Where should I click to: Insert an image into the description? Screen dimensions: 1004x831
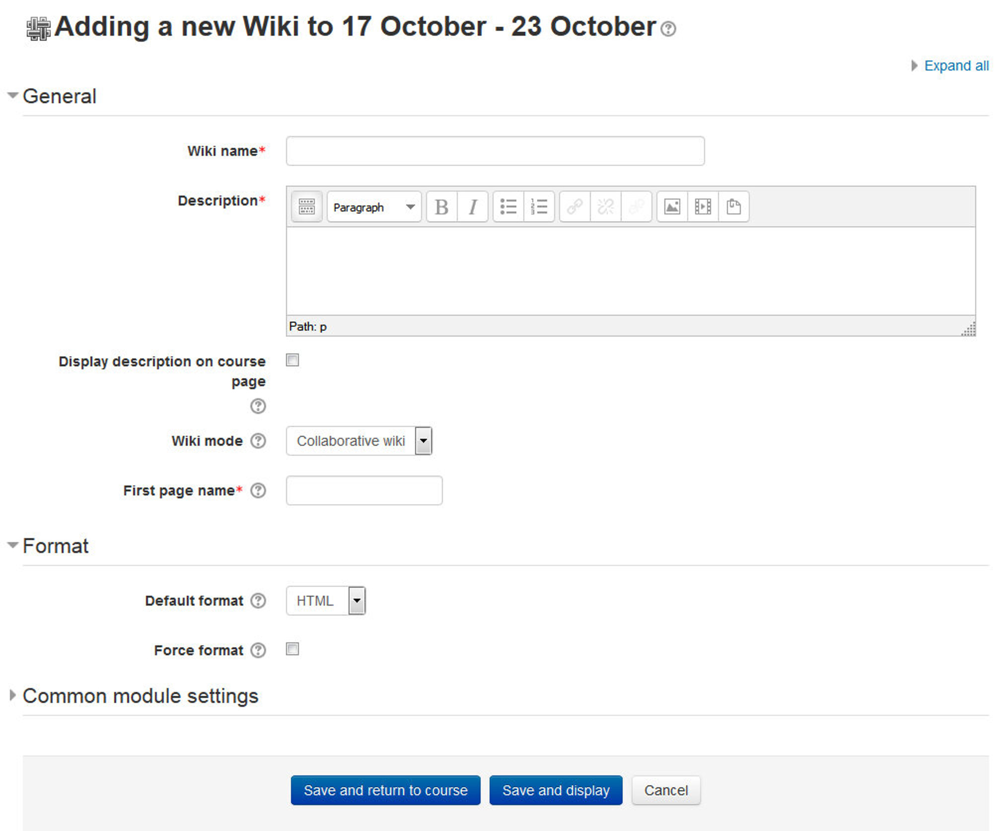pos(672,207)
